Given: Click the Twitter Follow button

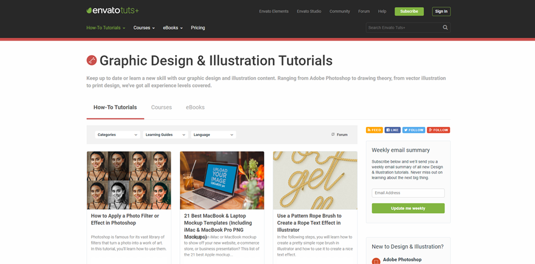Looking at the screenshot, I should [x=413, y=130].
